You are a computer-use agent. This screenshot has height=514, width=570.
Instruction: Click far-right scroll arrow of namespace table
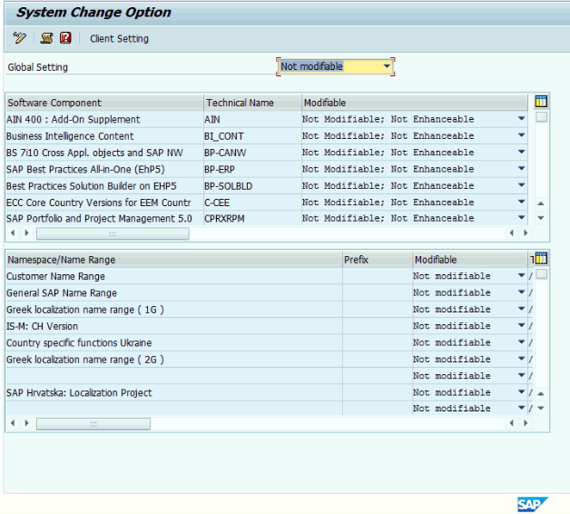coord(526,422)
